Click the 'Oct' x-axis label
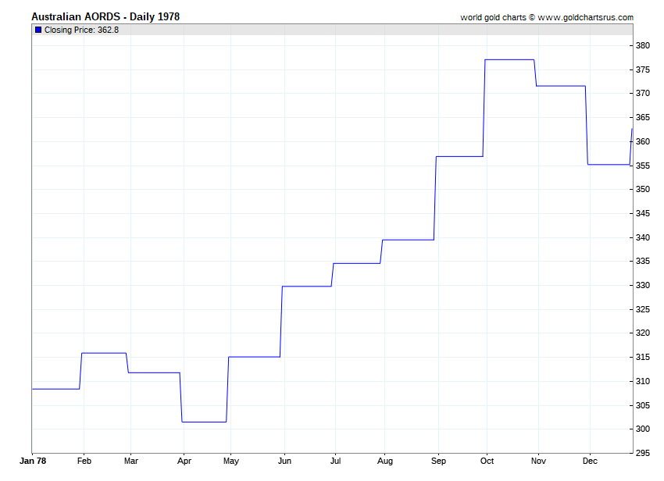 (x=487, y=461)
